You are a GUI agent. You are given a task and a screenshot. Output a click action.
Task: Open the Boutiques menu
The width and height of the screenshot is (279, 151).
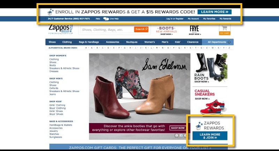coord(132,42)
